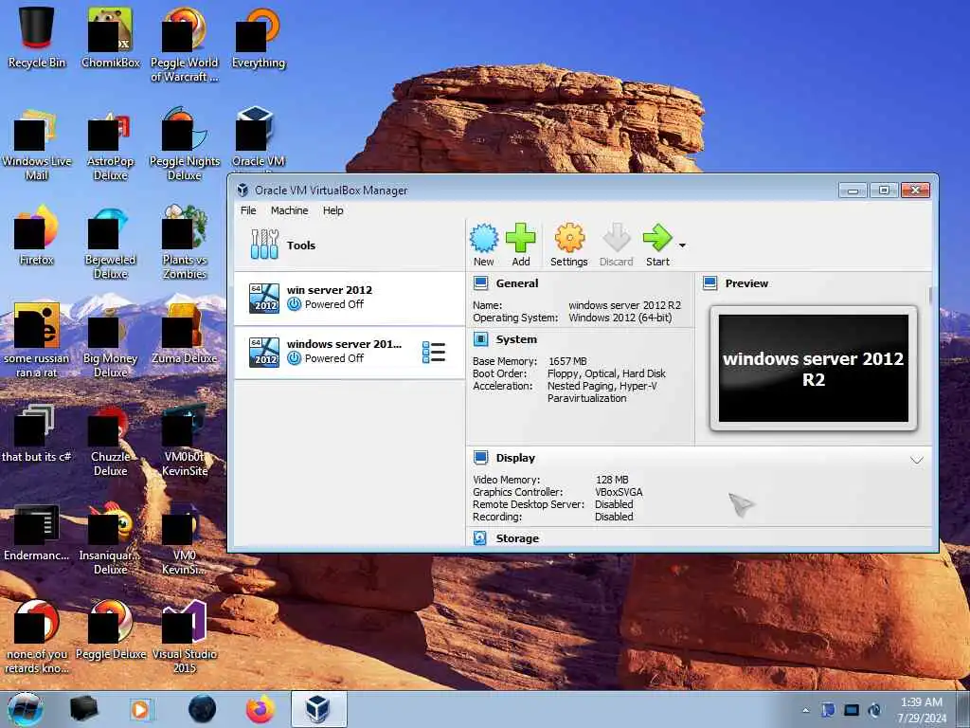Viewport: 970px width, 728px height.
Task: Click the System section heading
Action: (516, 339)
